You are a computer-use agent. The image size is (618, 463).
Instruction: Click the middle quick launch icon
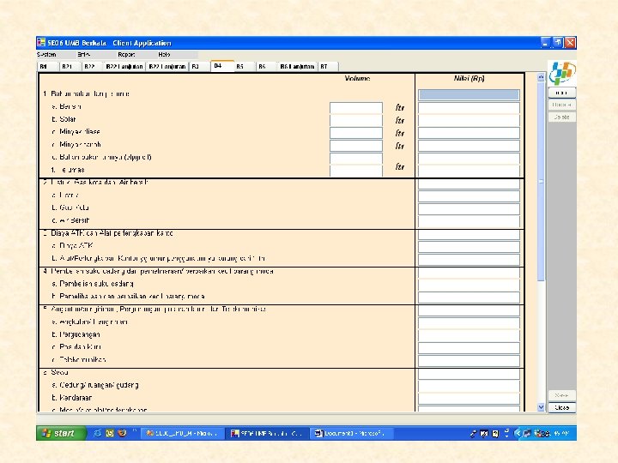point(110,434)
